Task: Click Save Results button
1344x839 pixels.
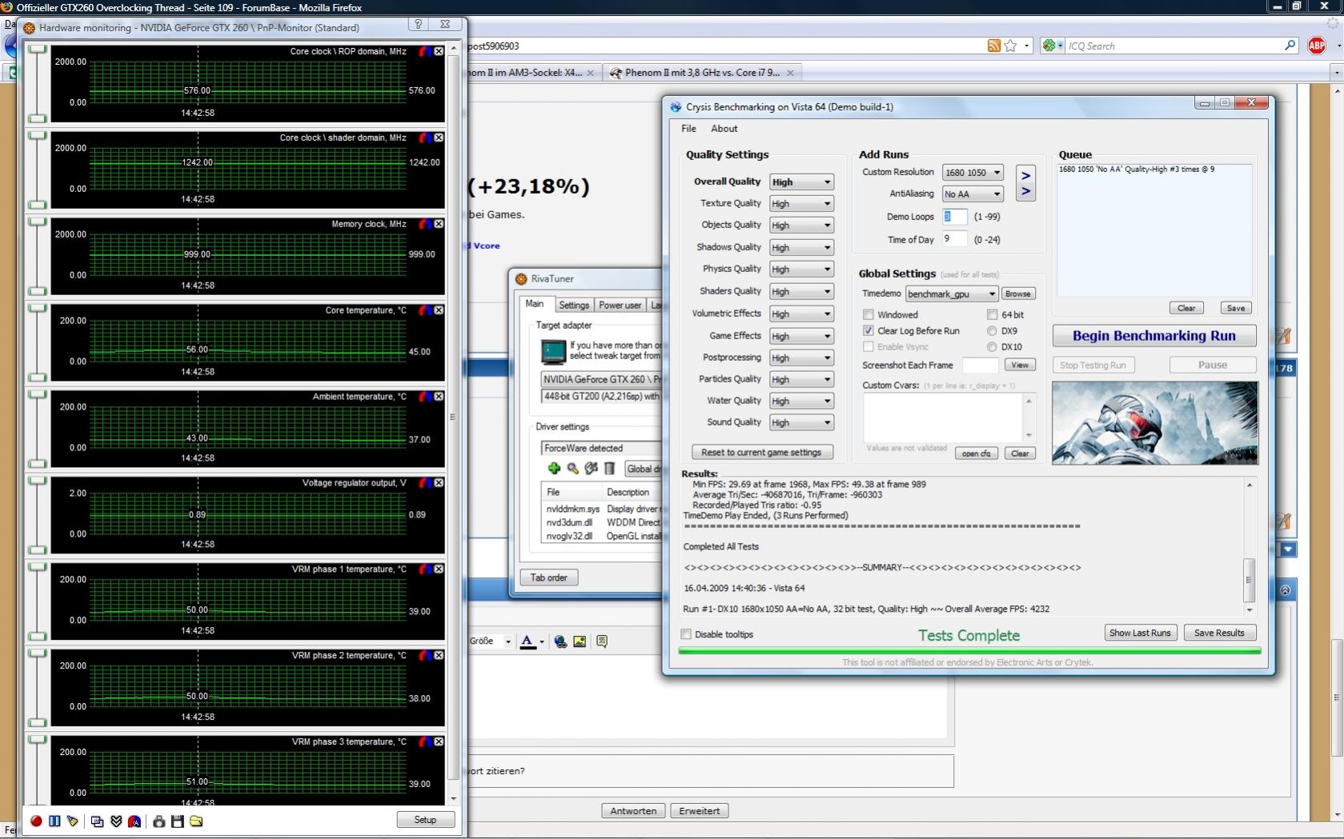Action: pyautogui.click(x=1219, y=633)
